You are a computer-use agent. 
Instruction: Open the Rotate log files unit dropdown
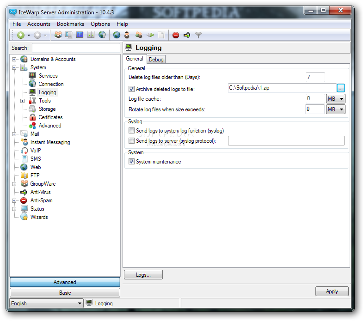pos(335,109)
